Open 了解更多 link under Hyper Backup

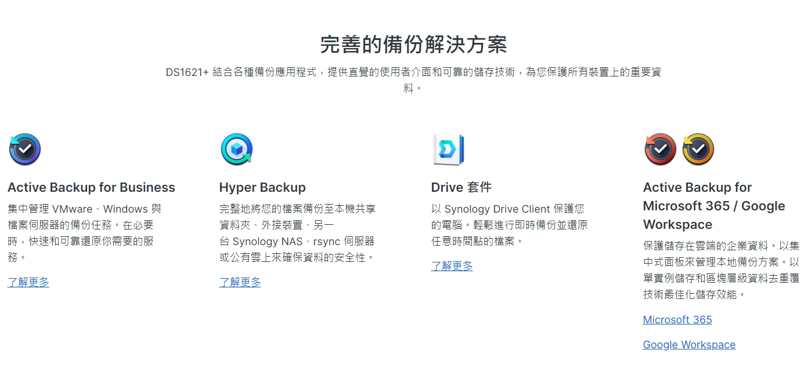click(240, 282)
